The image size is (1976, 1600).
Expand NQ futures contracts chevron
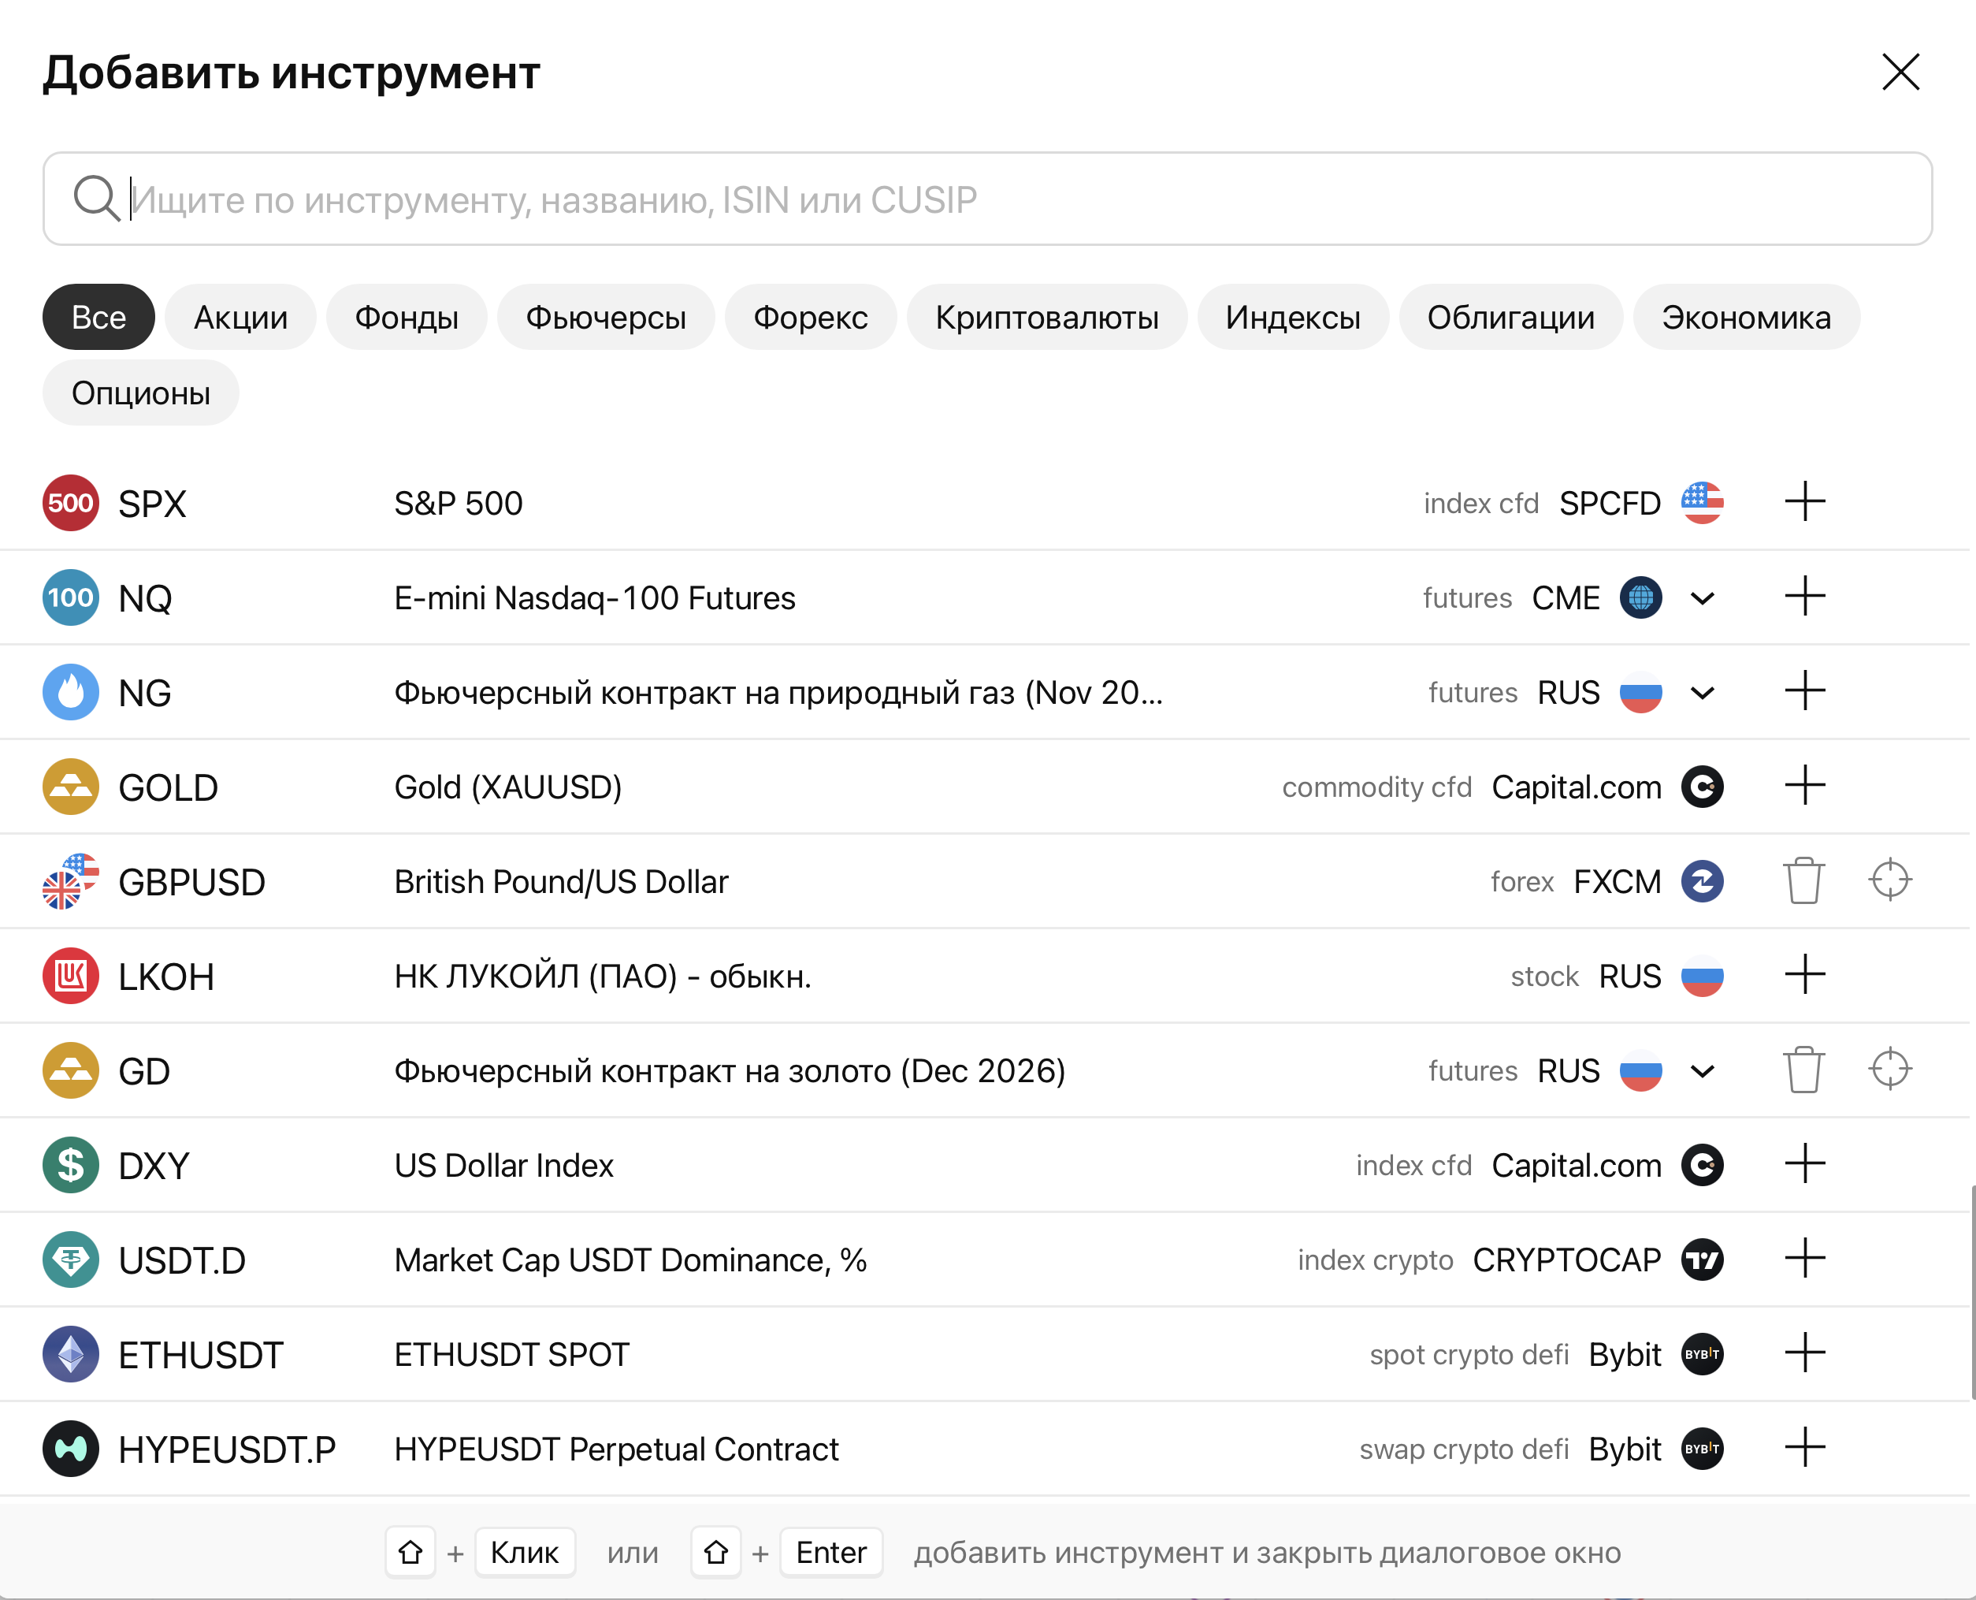[x=1703, y=598]
